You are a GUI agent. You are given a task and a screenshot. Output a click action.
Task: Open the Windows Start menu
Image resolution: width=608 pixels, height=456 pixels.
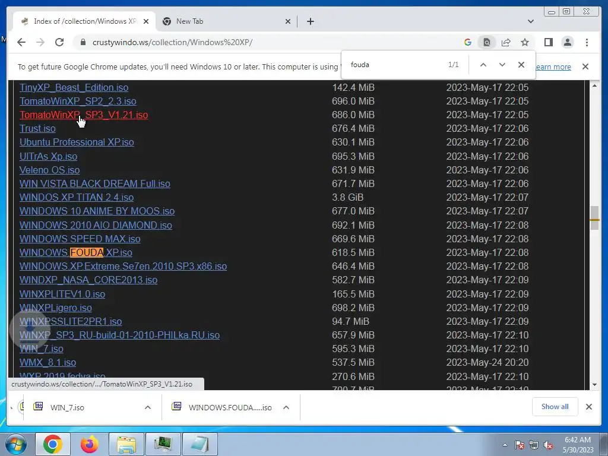[16, 444]
